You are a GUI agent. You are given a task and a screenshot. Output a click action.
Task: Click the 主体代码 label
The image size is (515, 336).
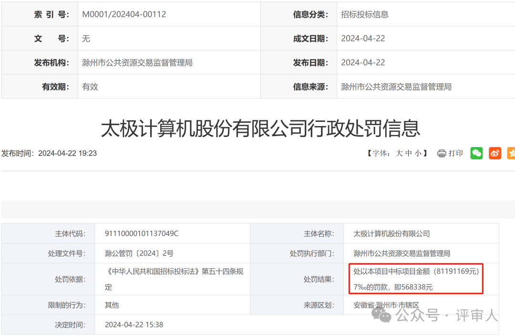pyautogui.click(x=70, y=233)
